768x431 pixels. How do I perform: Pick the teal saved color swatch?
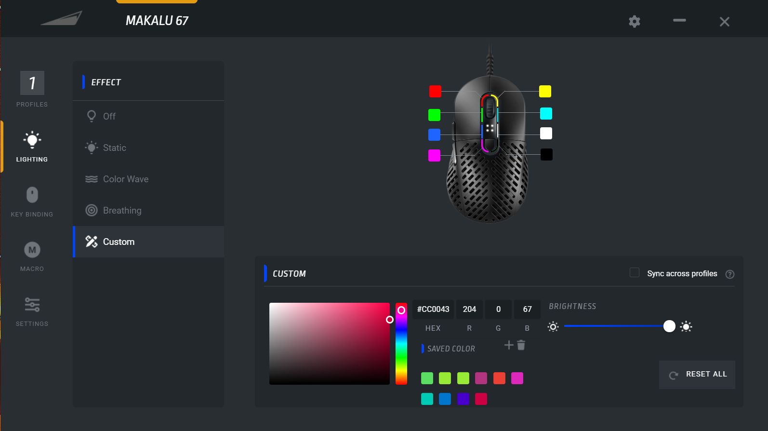pyautogui.click(x=427, y=399)
